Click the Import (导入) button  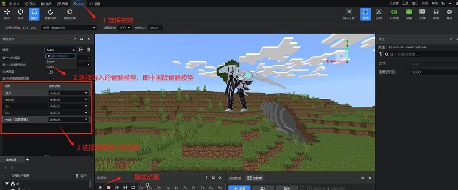[x=263, y=188]
